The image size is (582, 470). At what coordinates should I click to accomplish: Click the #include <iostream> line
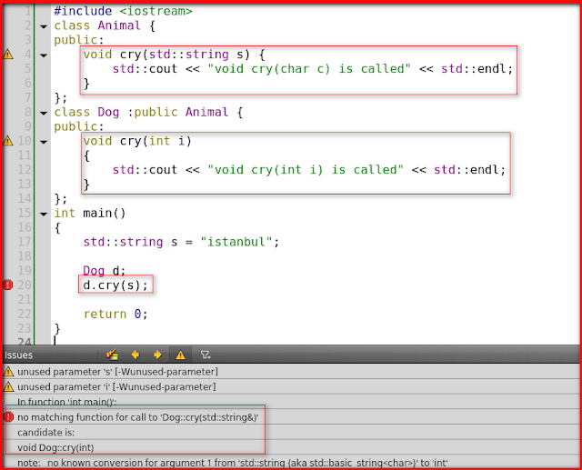[x=124, y=11]
